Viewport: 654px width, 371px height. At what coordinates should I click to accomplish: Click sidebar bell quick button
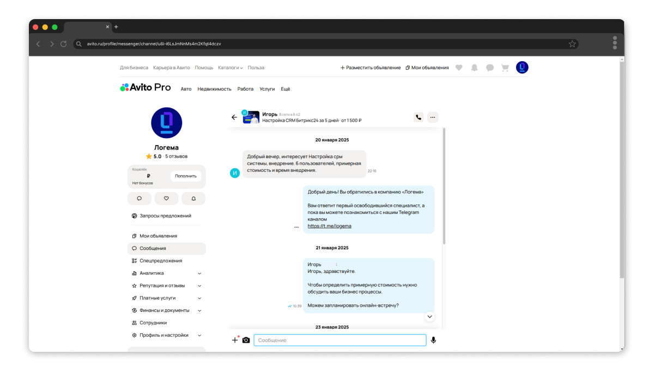click(x=193, y=198)
